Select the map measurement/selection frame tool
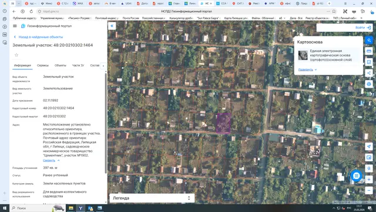Screen dimensions: 376x212 (369, 62)
